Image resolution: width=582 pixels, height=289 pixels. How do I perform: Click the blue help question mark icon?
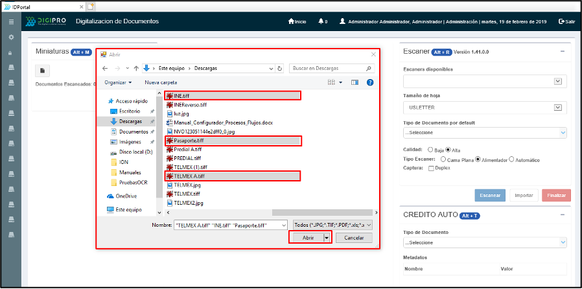click(370, 83)
